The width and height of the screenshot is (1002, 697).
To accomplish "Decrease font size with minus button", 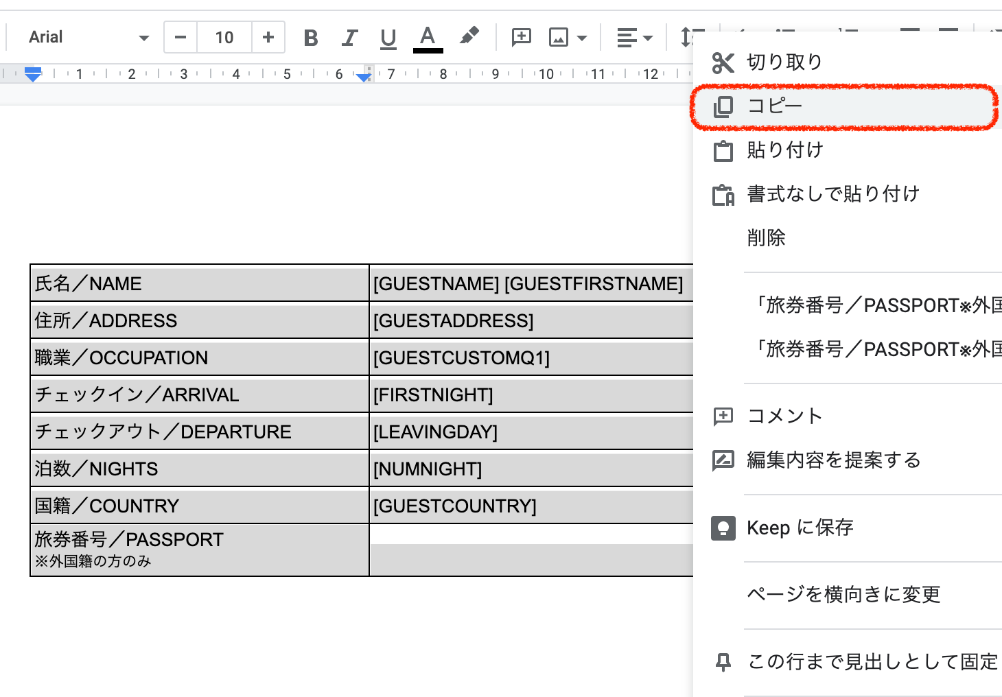I will coord(180,37).
